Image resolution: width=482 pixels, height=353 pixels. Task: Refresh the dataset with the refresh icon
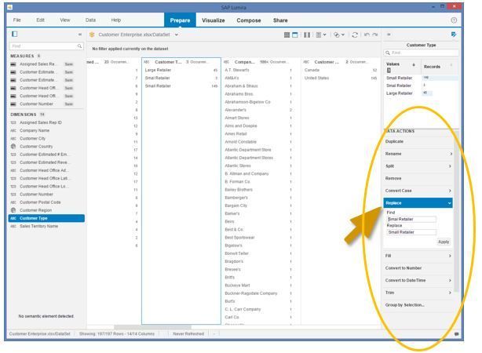355,35
